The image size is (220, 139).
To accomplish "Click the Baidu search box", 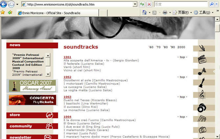I will (181, 4).
